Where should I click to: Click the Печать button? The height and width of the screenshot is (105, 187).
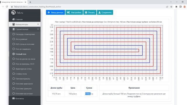[x=90, y=12]
